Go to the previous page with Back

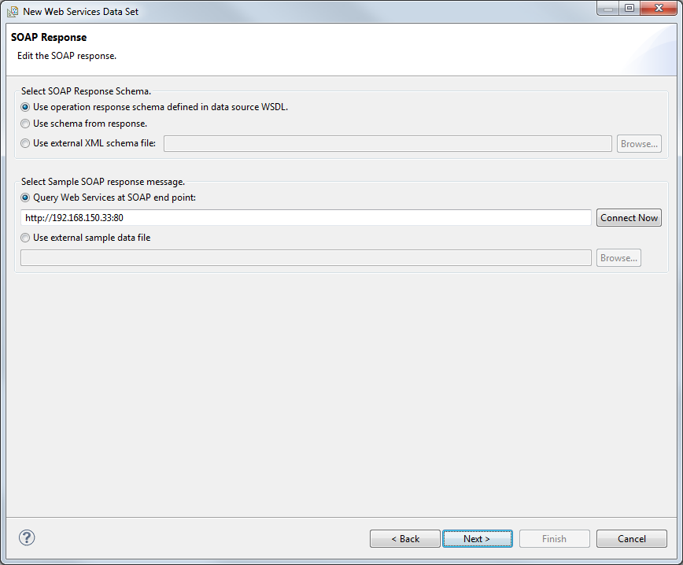click(405, 539)
